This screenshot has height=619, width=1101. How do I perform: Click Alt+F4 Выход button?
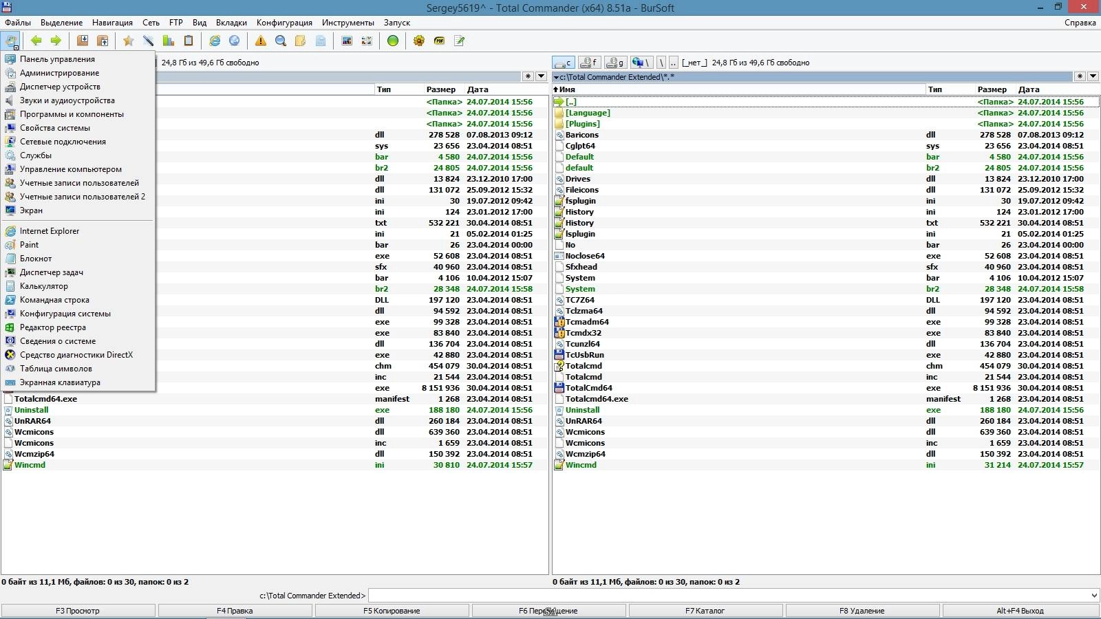(x=1020, y=611)
